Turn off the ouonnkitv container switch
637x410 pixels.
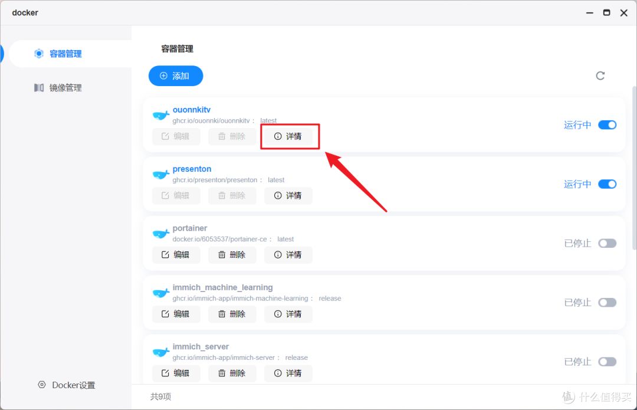click(x=608, y=124)
